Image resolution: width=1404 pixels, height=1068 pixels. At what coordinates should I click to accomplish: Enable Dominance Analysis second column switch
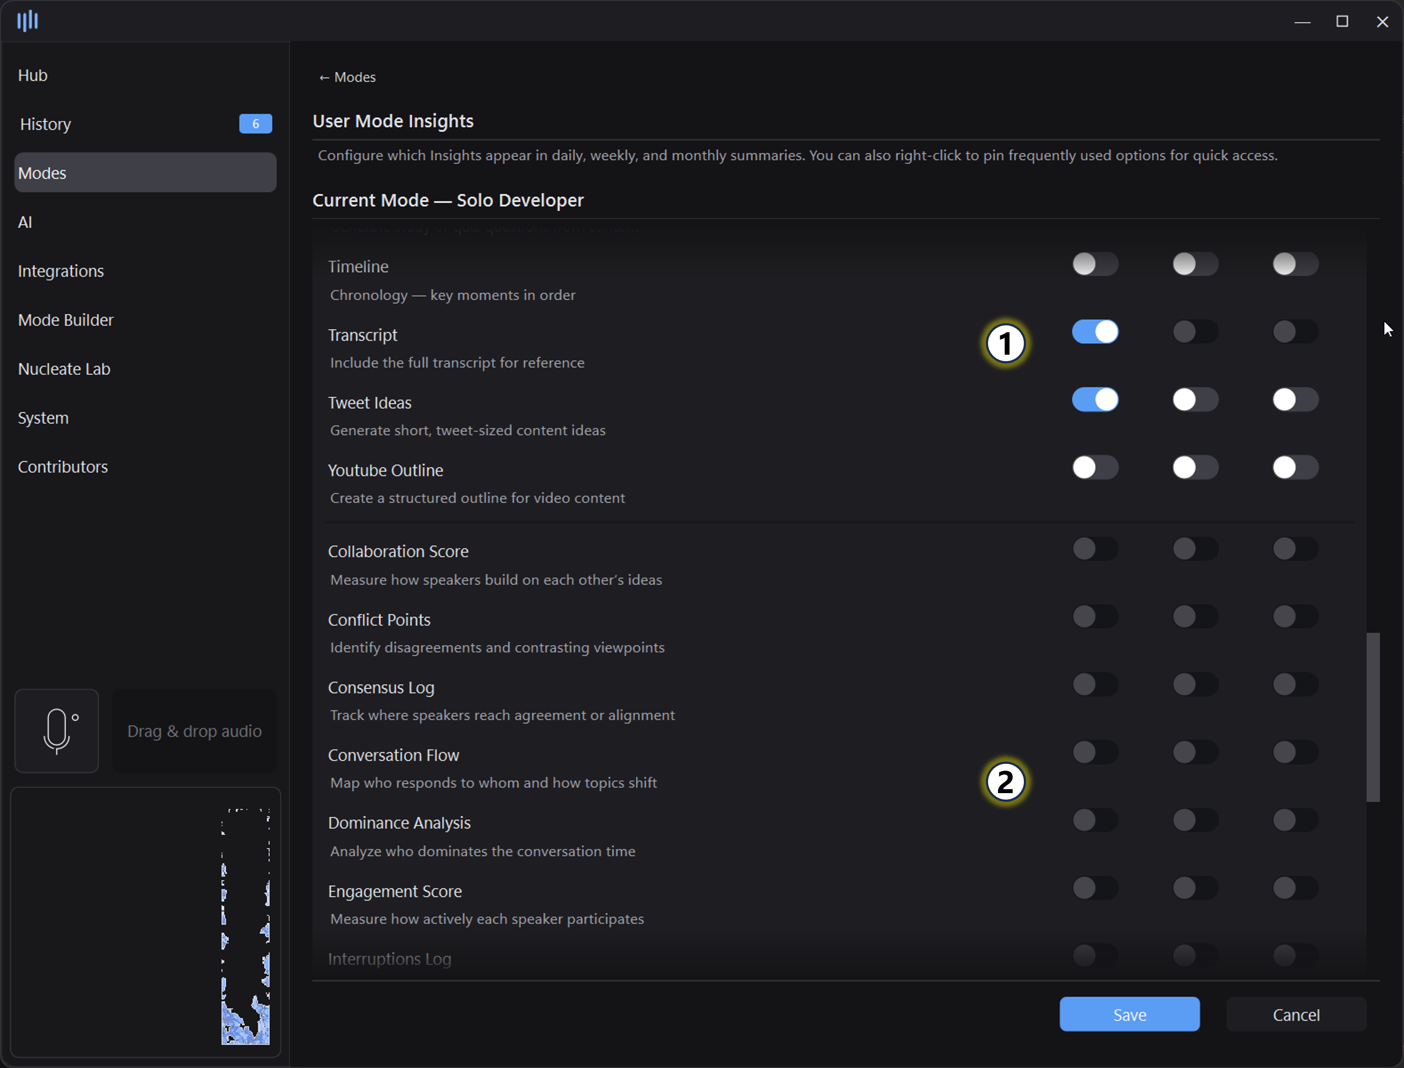(x=1196, y=821)
